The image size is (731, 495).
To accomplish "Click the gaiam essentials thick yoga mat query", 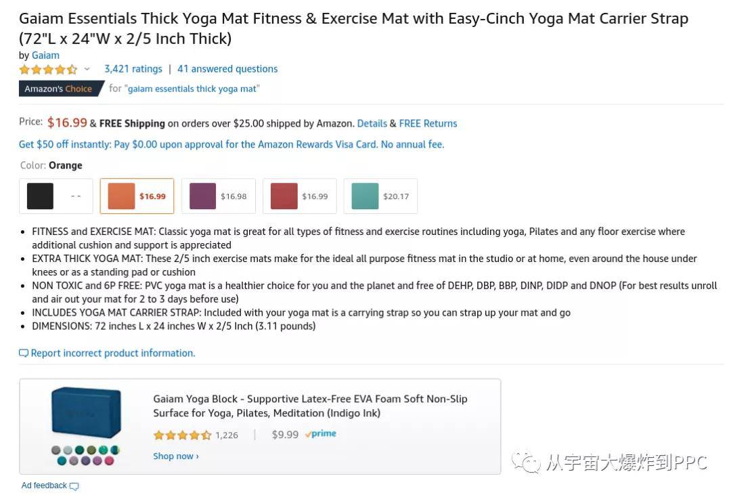I will 192,89.
